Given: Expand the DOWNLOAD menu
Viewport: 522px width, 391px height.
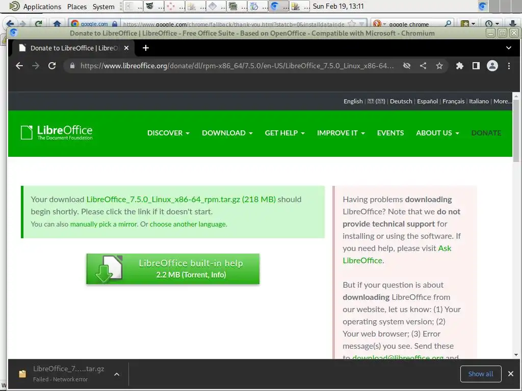Looking at the screenshot, I should point(227,133).
